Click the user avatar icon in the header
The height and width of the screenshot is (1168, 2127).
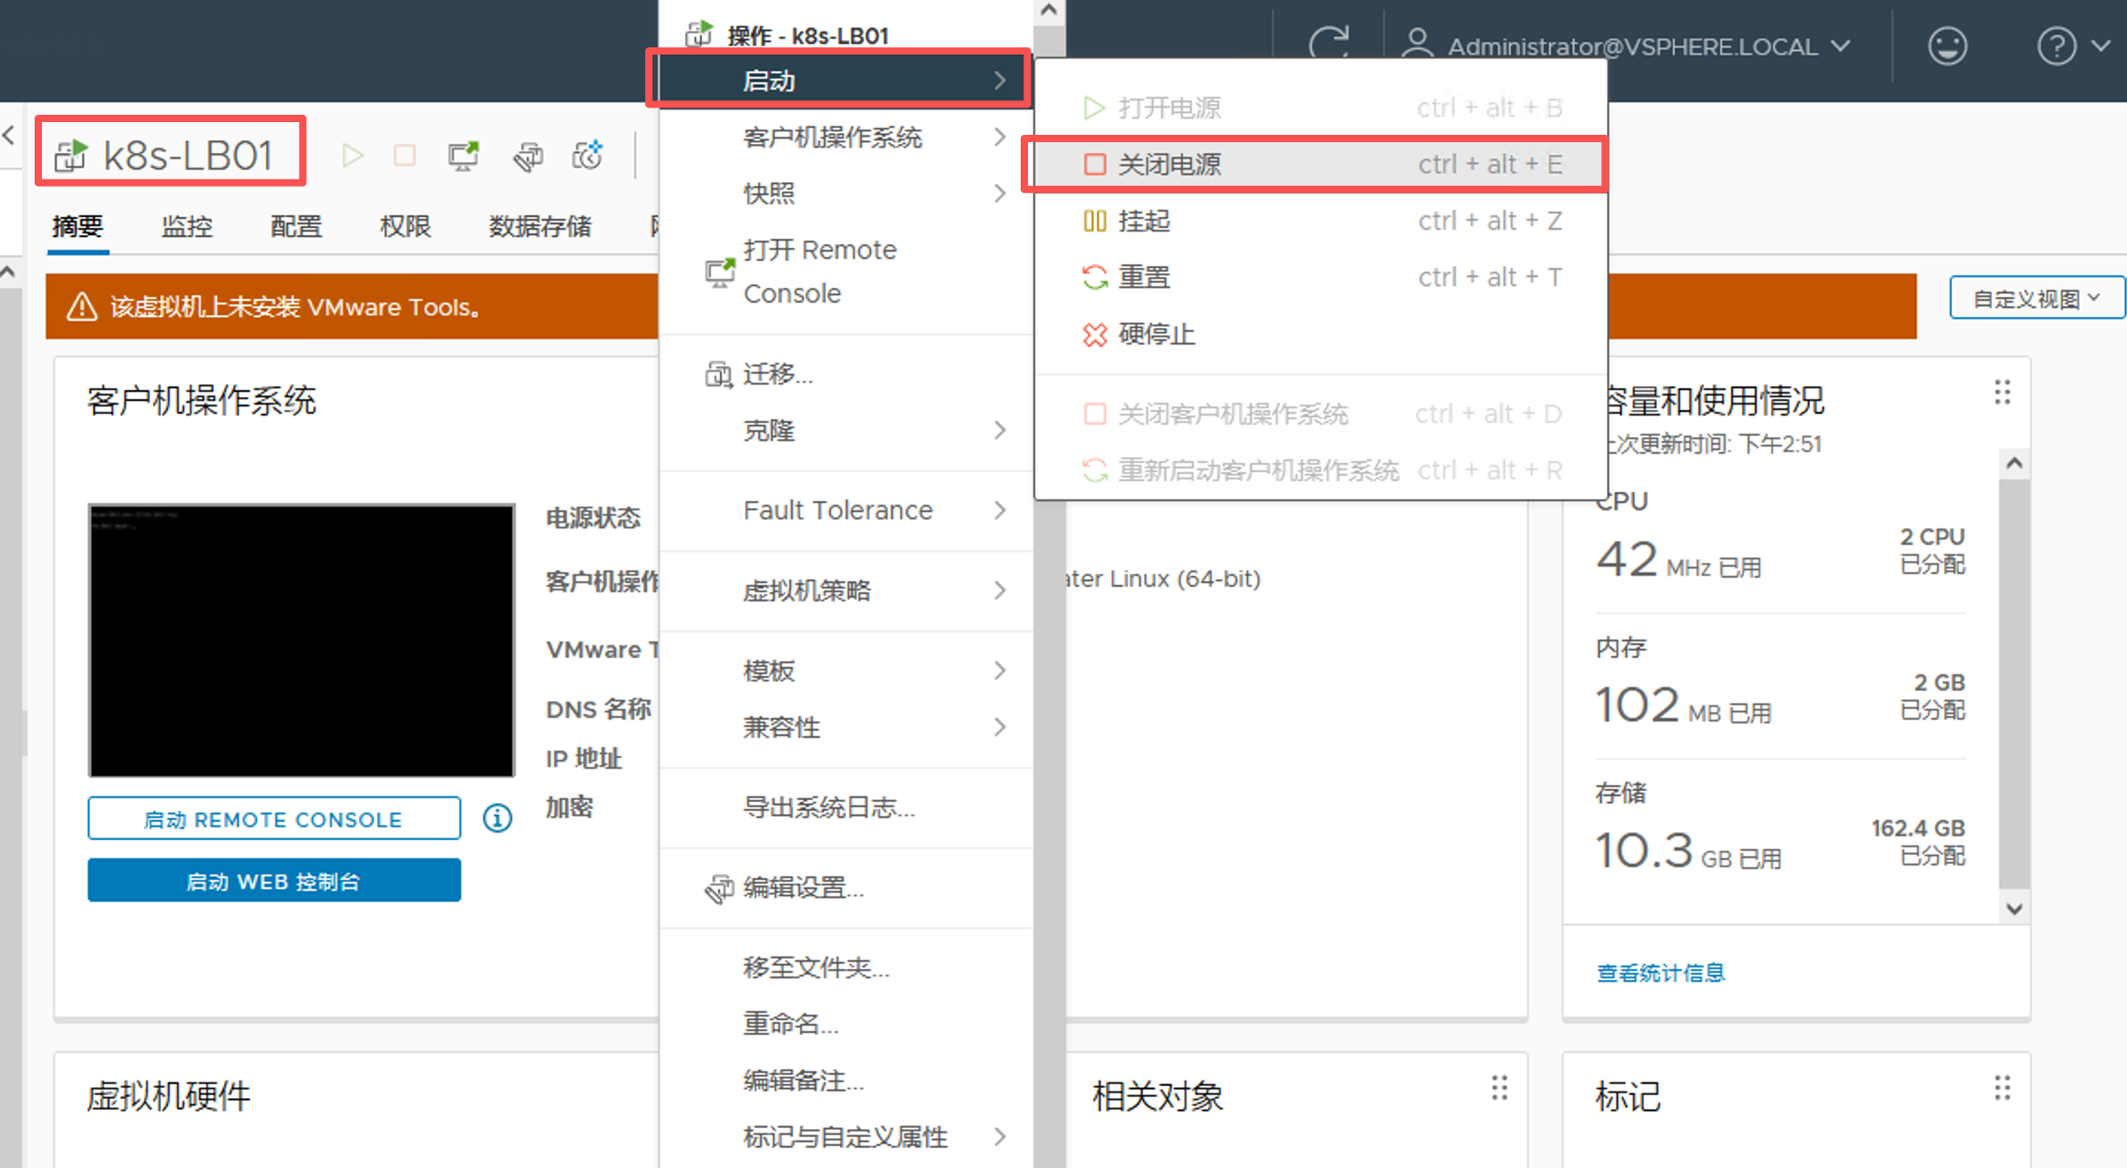(1416, 44)
